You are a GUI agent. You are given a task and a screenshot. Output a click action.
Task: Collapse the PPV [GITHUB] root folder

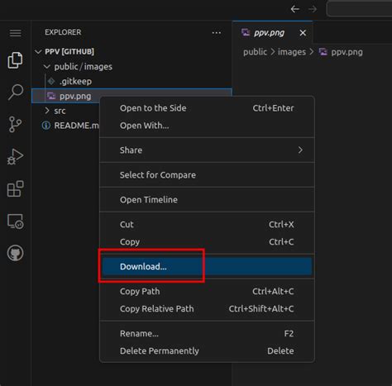tap(131, 51)
